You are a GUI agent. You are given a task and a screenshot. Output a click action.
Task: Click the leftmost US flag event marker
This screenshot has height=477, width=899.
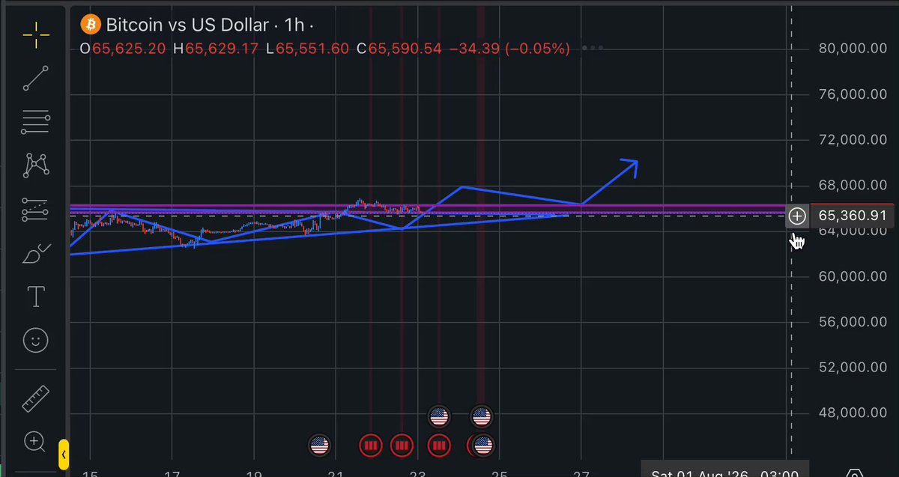[320, 446]
